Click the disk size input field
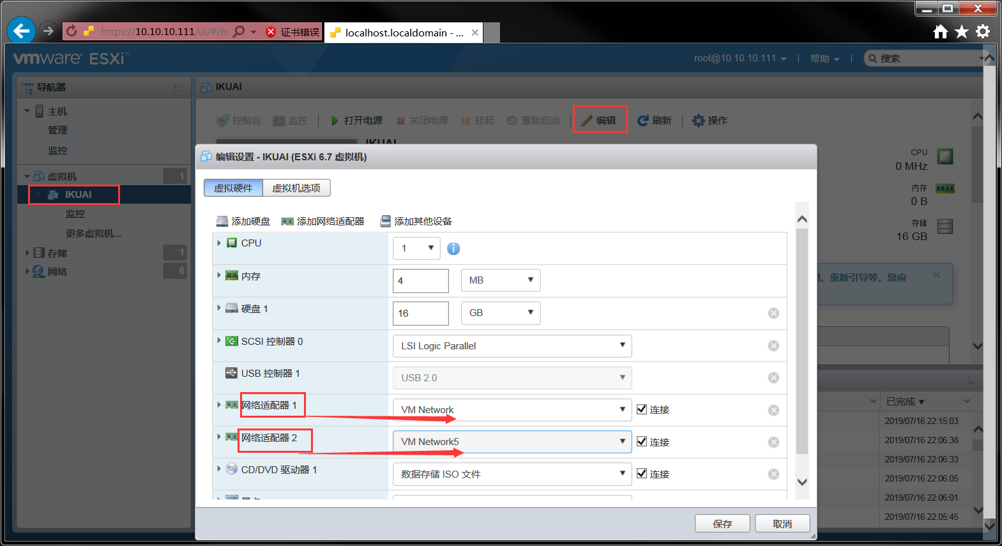The image size is (1002, 546). coord(421,313)
